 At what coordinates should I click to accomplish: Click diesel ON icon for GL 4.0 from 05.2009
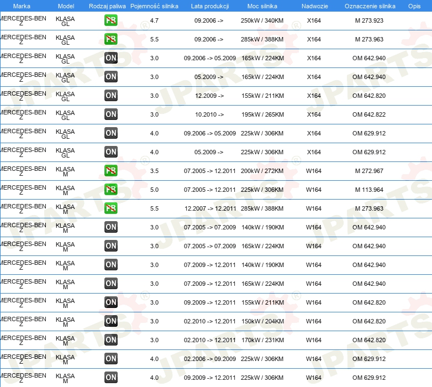pyautogui.click(x=110, y=152)
